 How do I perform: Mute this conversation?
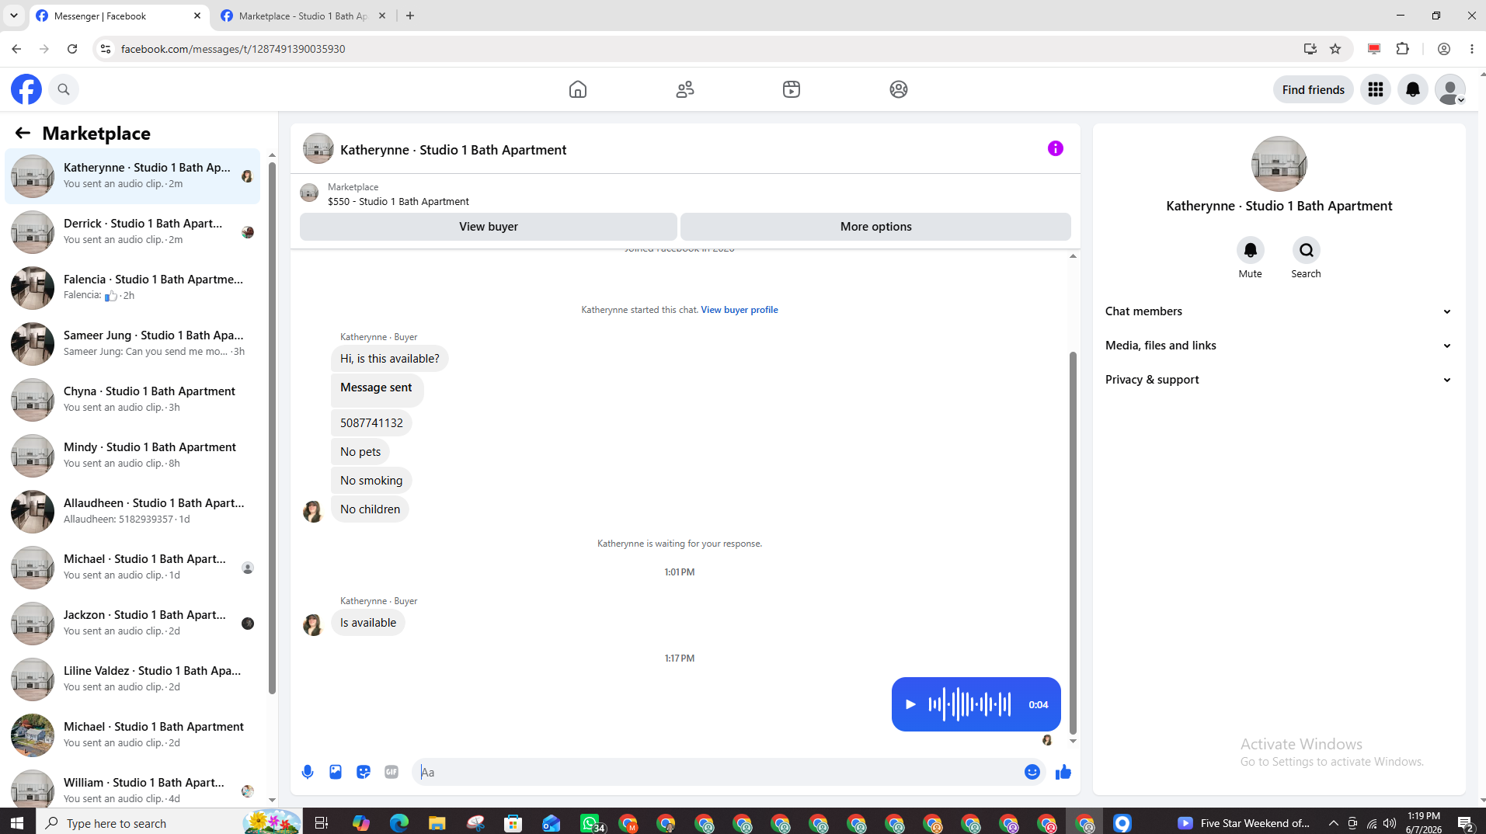pyautogui.click(x=1250, y=250)
